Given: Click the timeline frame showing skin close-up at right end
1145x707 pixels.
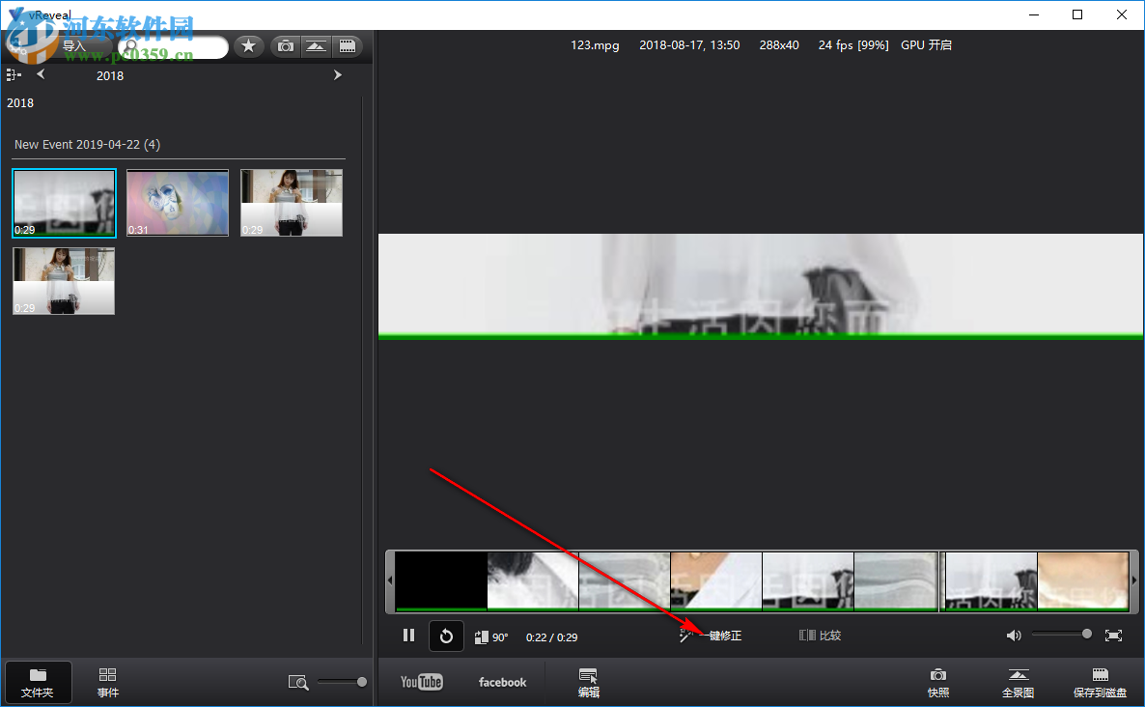Looking at the screenshot, I should click(x=1083, y=580).
